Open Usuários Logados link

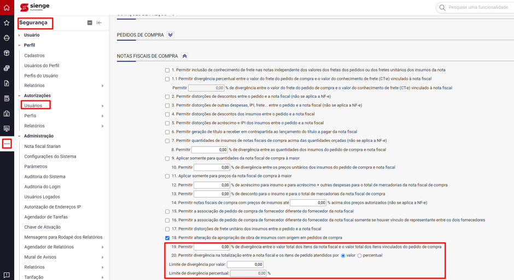click(x=42, y=197)
